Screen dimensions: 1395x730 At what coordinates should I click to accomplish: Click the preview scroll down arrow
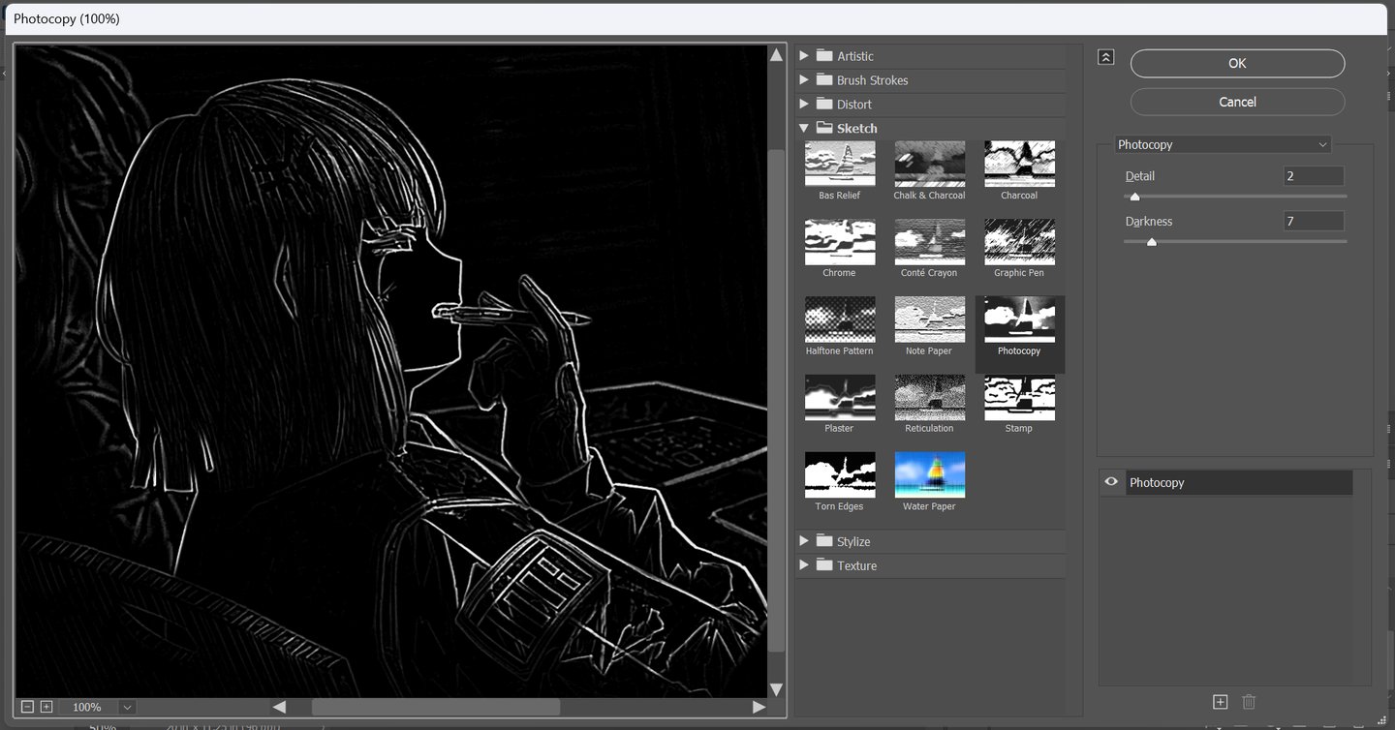point(776,689)
